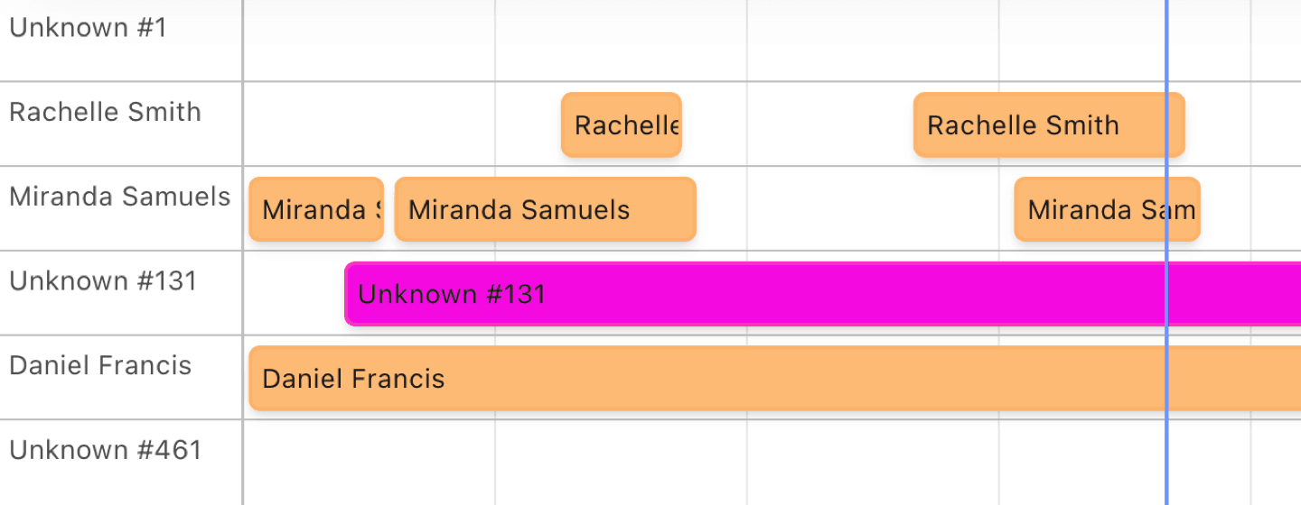Viewport: 1301px width, 505px height.
Task: Click empty space left of Unknown #131 bar
Action: tap(295, 294)
